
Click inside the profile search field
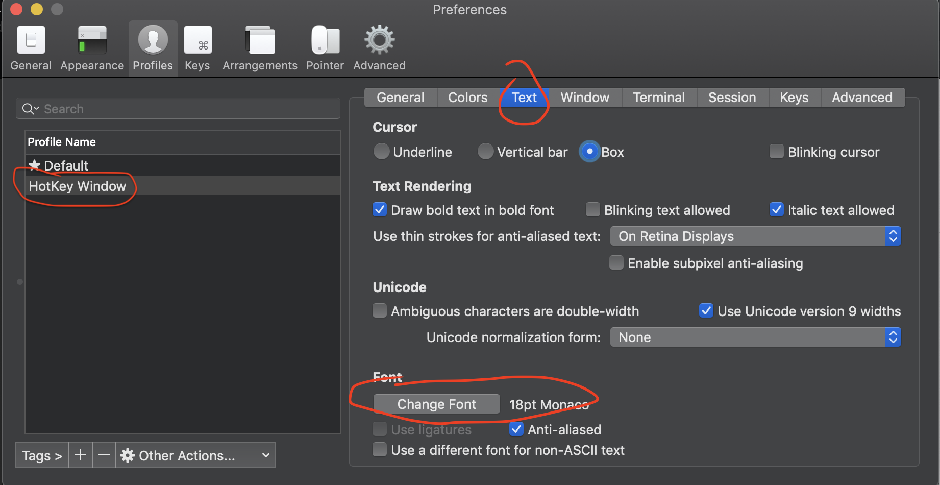point(178,108)
